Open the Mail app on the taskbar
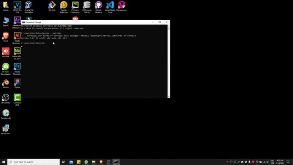This screenshot has height=165, width=293. coord(71,162)
